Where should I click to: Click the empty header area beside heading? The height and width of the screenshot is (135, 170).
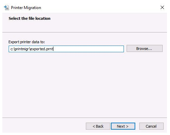pos(108,22)
